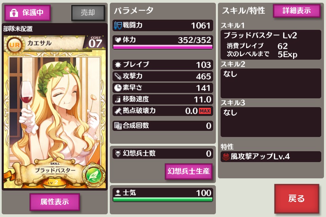Click the boot icon for 移動速度
The width and height of the screenshot is (326, 217).
pos(118,99)
